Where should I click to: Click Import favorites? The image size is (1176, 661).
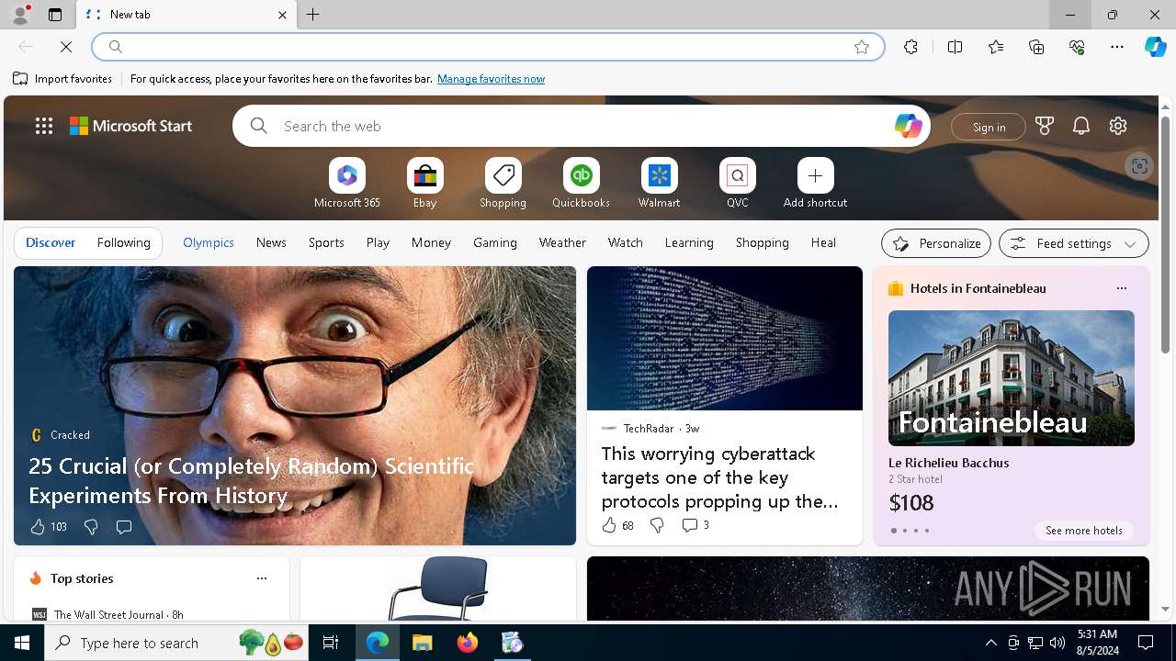[x=62, y=79]
